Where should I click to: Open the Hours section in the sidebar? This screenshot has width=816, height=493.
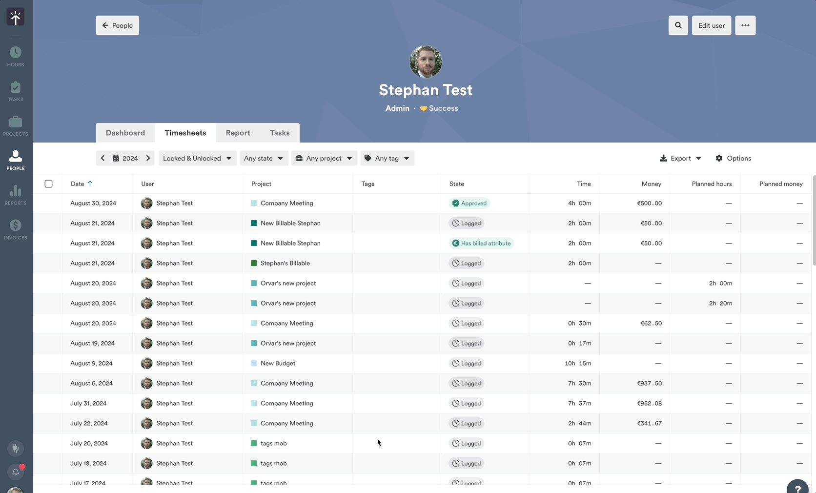[x=15, y=56]
